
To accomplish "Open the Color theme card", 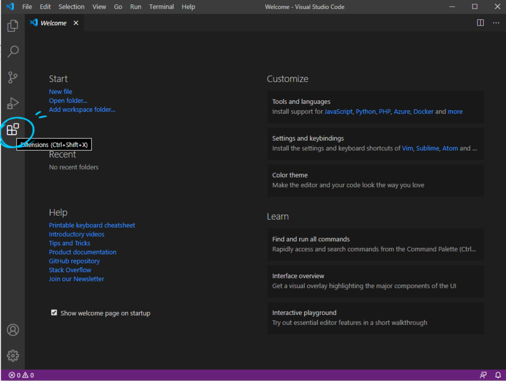I will 376,180.
